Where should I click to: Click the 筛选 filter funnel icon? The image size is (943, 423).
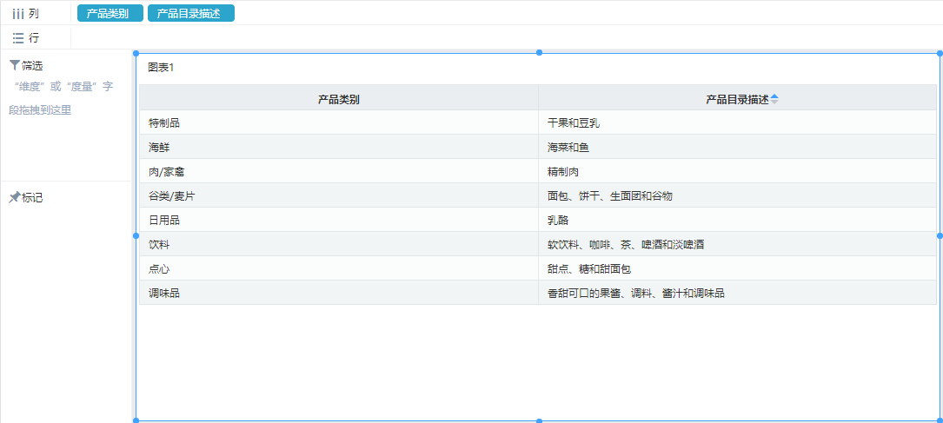point(15,65)
